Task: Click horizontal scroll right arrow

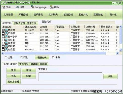Action: point(117,53)
